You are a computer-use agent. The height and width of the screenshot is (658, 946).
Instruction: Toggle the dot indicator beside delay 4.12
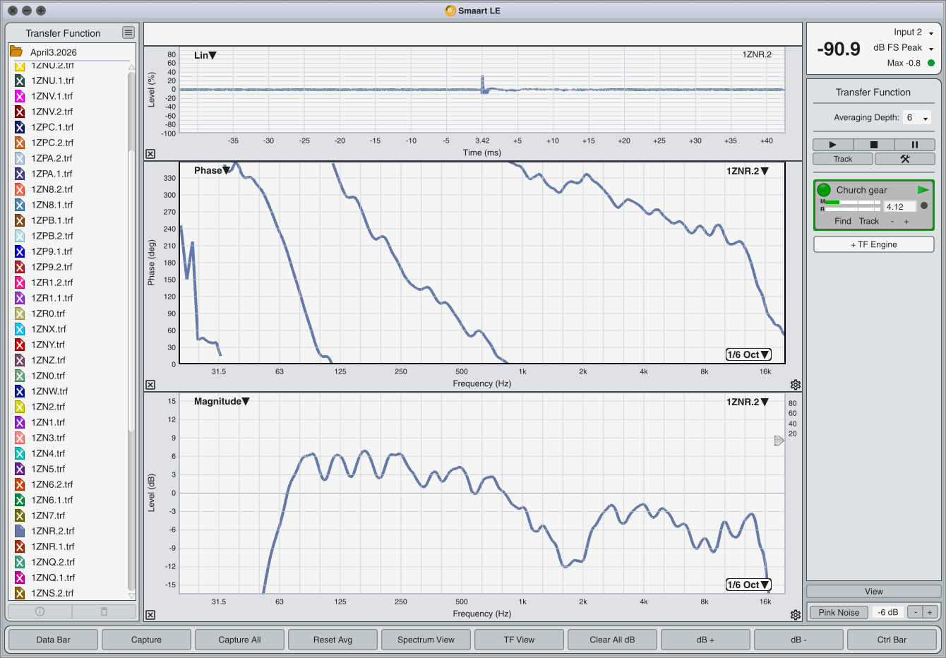924,206
